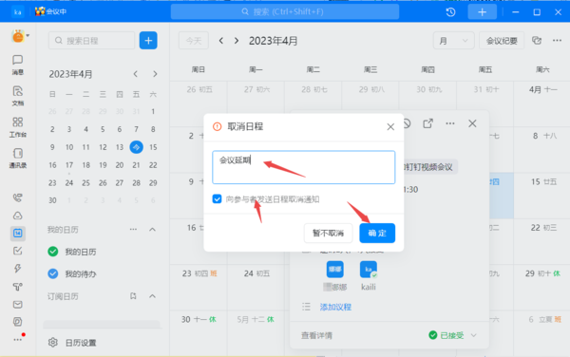Open event card more options dots

[x=450, y=123]
